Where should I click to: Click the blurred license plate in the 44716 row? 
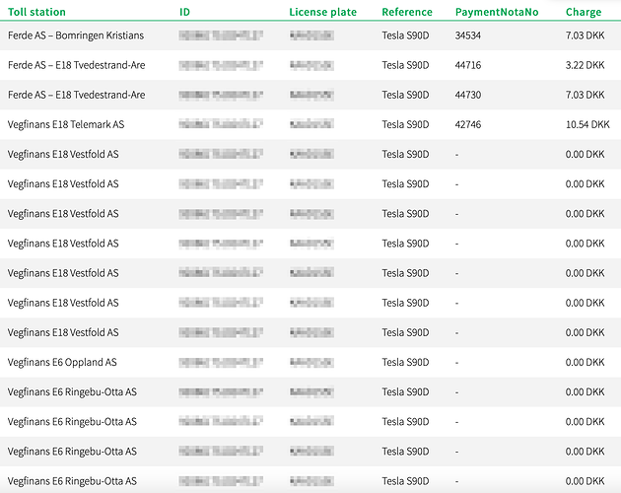(311, 65)
